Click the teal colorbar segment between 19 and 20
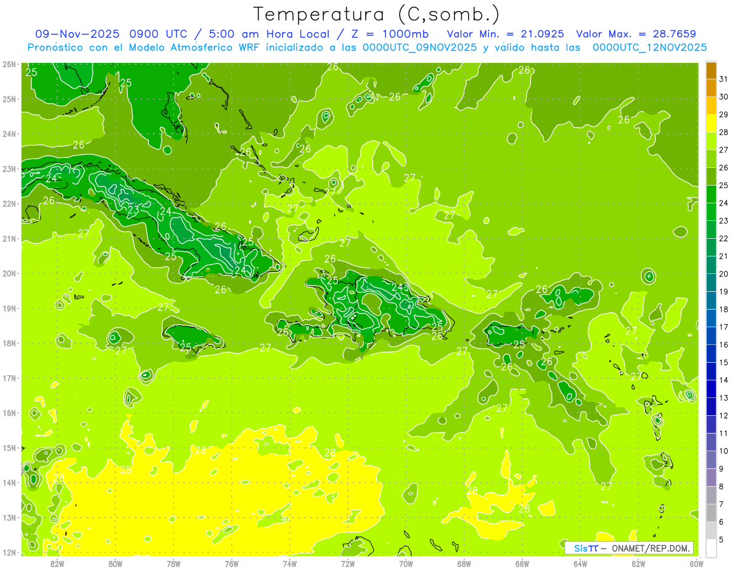 (711, 283)
